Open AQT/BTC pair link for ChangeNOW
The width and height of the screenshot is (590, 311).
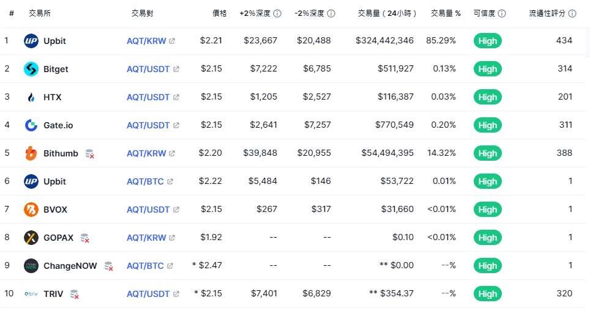coord(145,266)
